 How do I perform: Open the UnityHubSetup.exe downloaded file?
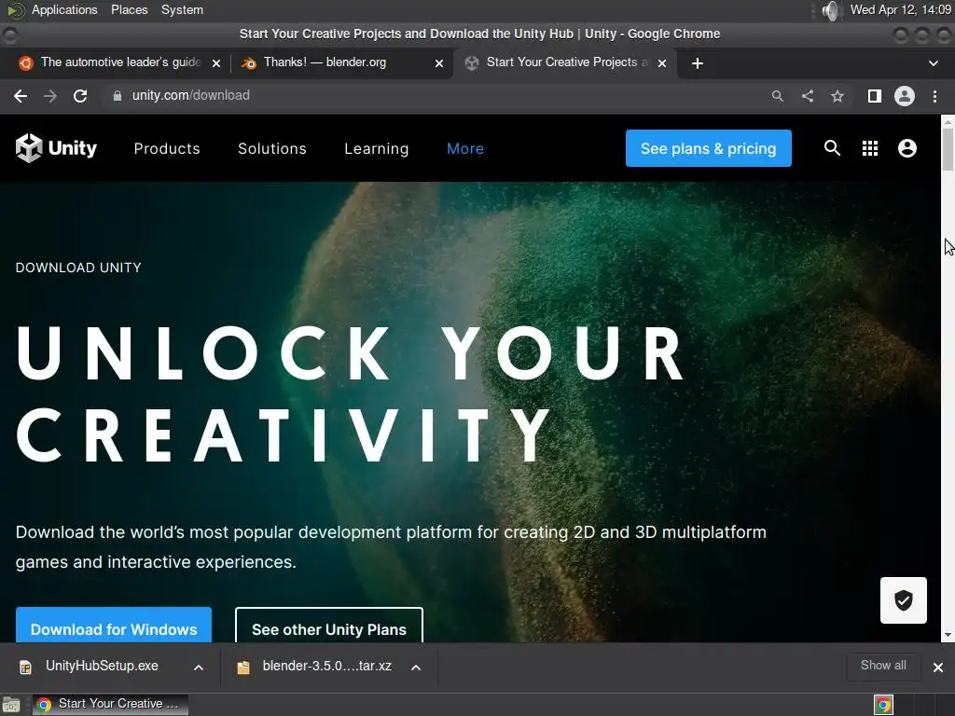(102, 666)
